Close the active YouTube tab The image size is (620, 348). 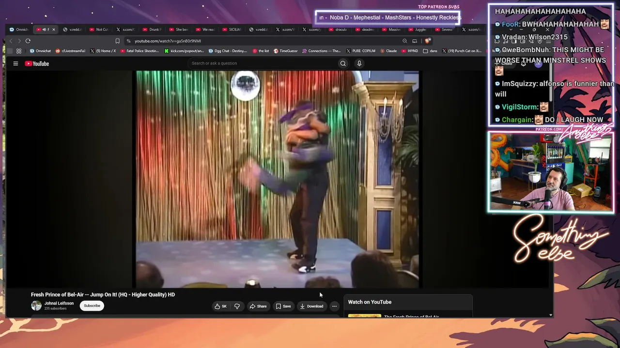point(53,29)
